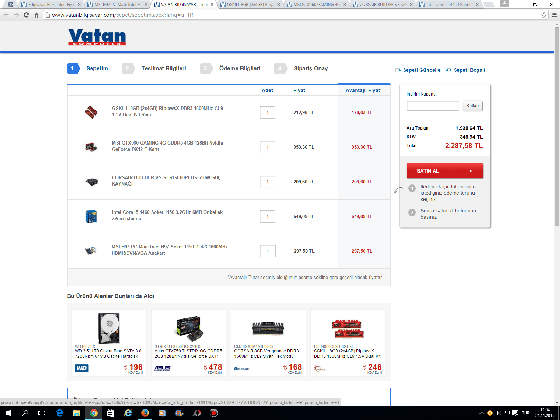Screen dimensions: 560x420
Task: Open the MSI GTX960 GAMING 4G product link
Action: pos(167,146)
